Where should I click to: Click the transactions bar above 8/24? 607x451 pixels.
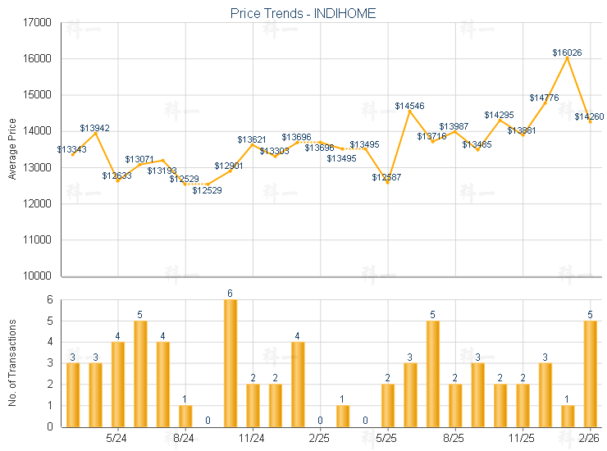(185, 416)
